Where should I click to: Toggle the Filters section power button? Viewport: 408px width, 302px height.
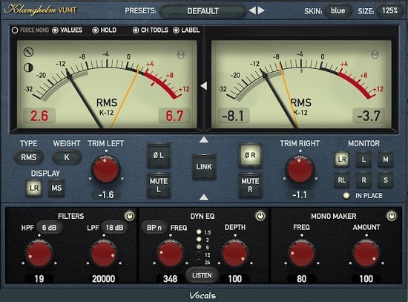[129, 216]
